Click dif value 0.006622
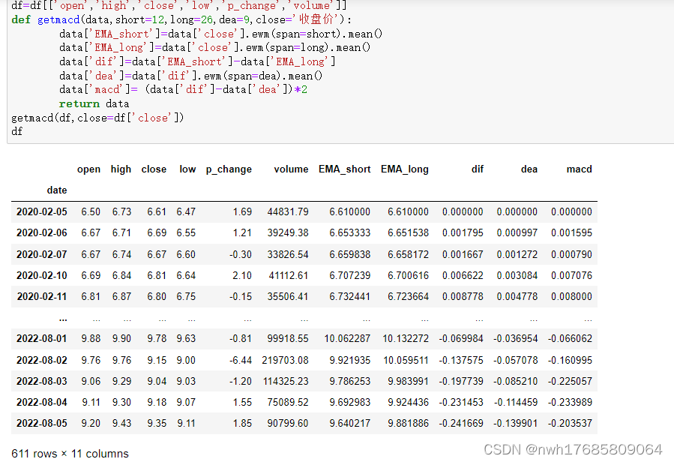The width and height of the screenshot is (674, 462). [463, 275]
